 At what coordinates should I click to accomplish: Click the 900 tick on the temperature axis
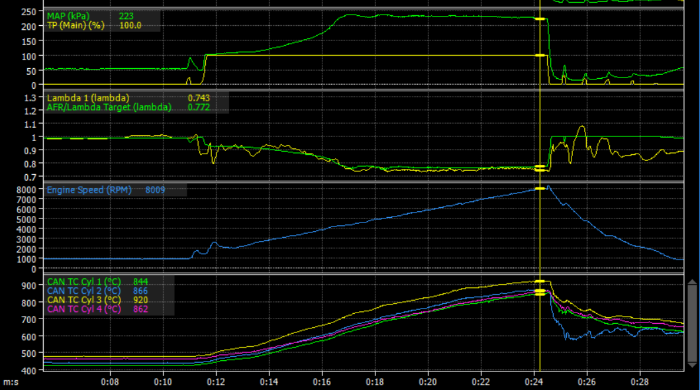(x=28, y=285)
